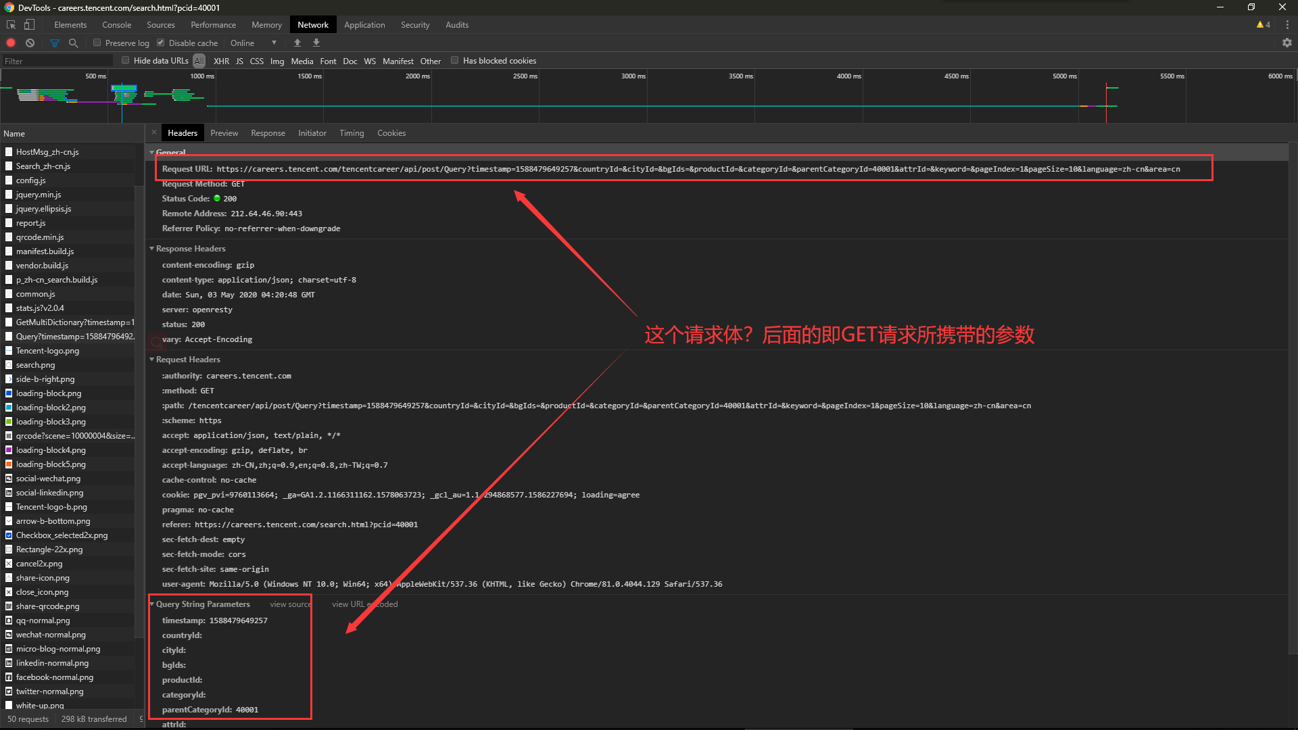Viewport: 1298px width, 730px height.
Task: Select loading-block4.png file icon
Action: pos(9,450)
